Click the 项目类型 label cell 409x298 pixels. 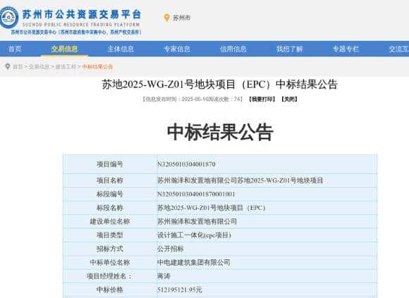click(x=110, y=235)
